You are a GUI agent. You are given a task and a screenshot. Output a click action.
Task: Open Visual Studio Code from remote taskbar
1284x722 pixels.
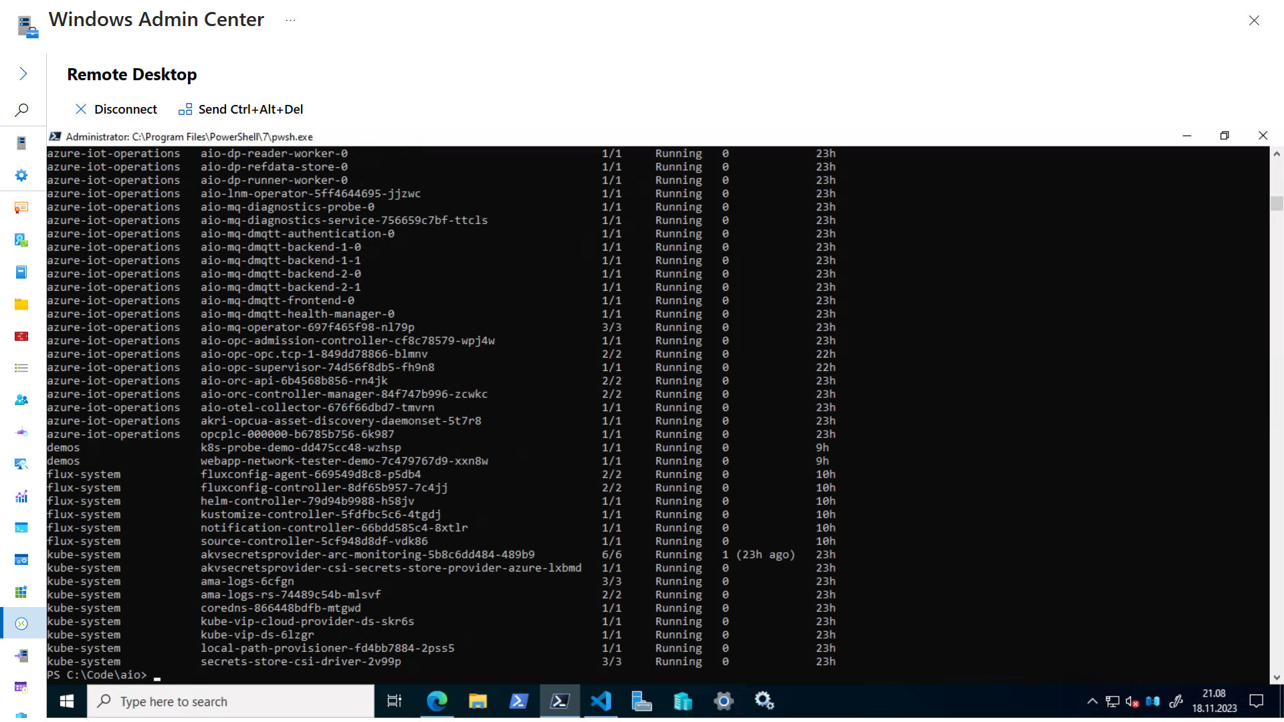coord(601,701)
